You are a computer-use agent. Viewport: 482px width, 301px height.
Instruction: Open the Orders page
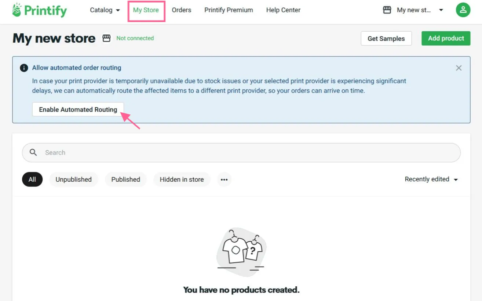[182, 10]
